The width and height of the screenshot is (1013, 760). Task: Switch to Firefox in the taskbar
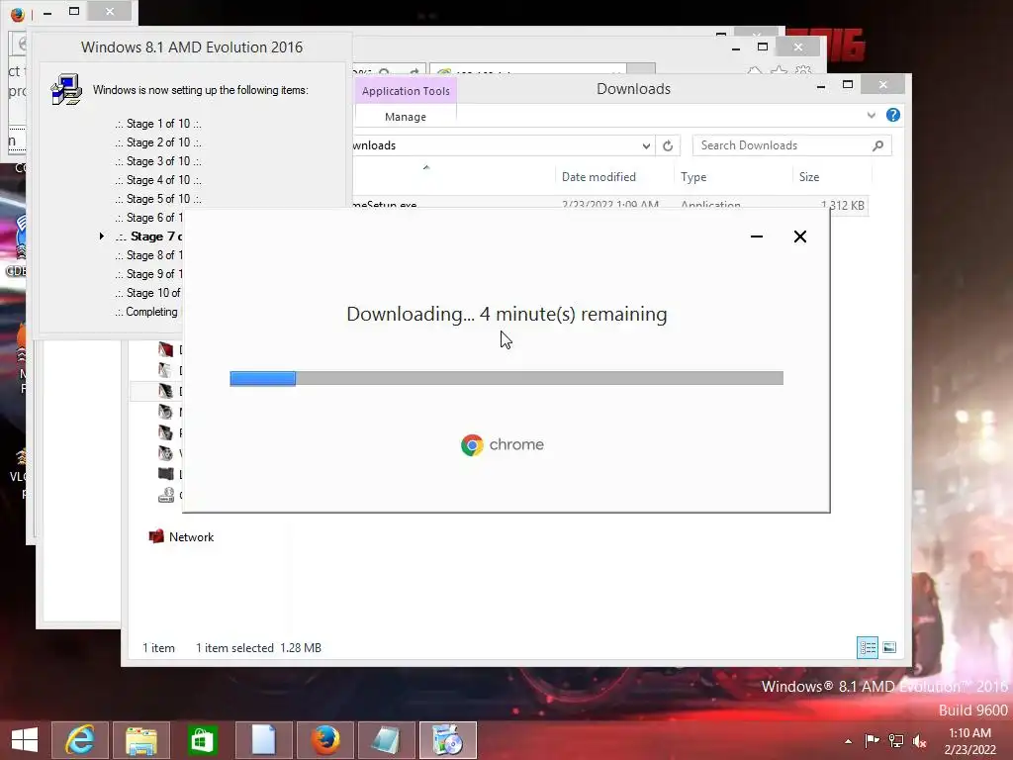tap(324, 740)
